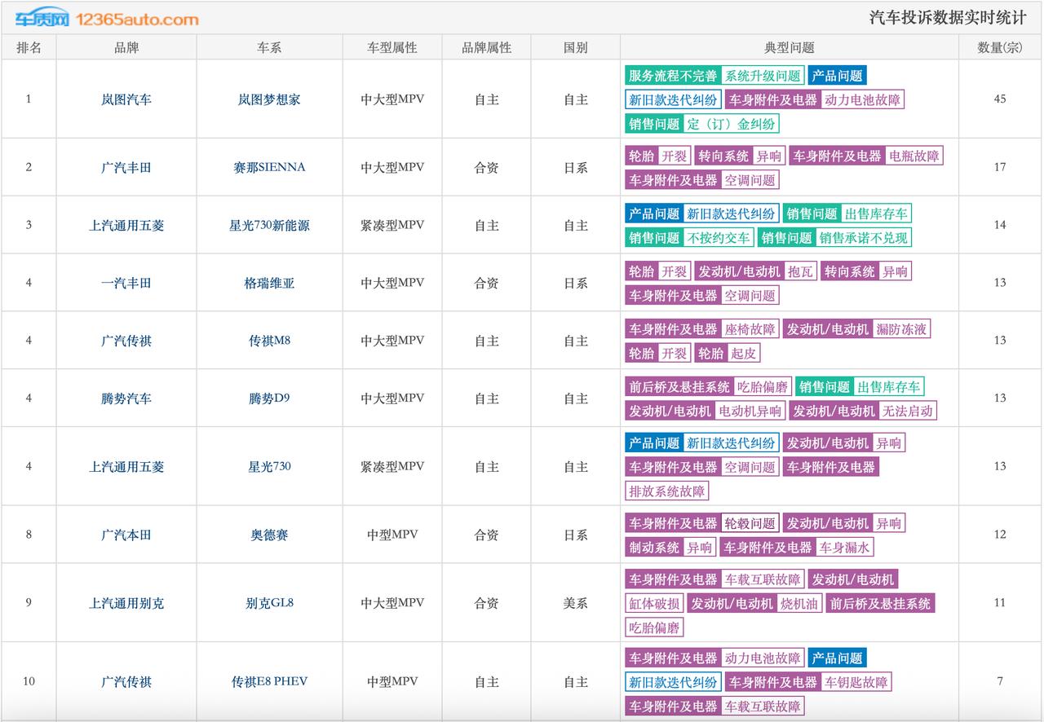Open the 传祺M8 series link
This screenshot has height=722, width=1044.
point(269,341)
